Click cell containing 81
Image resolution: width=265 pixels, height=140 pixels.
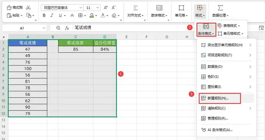28,81
